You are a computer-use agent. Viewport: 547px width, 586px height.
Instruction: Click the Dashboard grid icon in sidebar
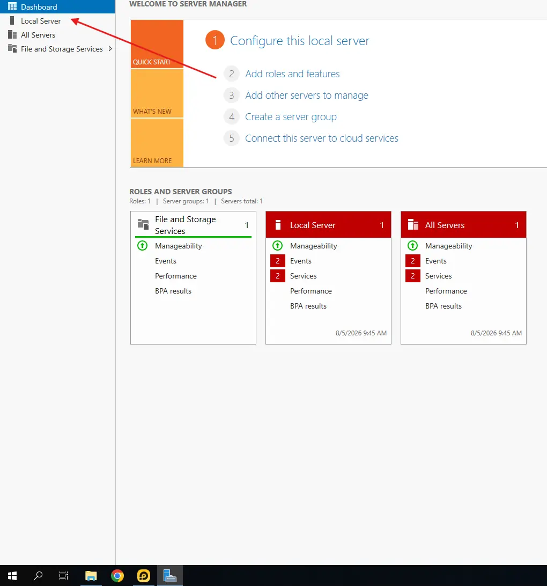[x=12, y=7]
